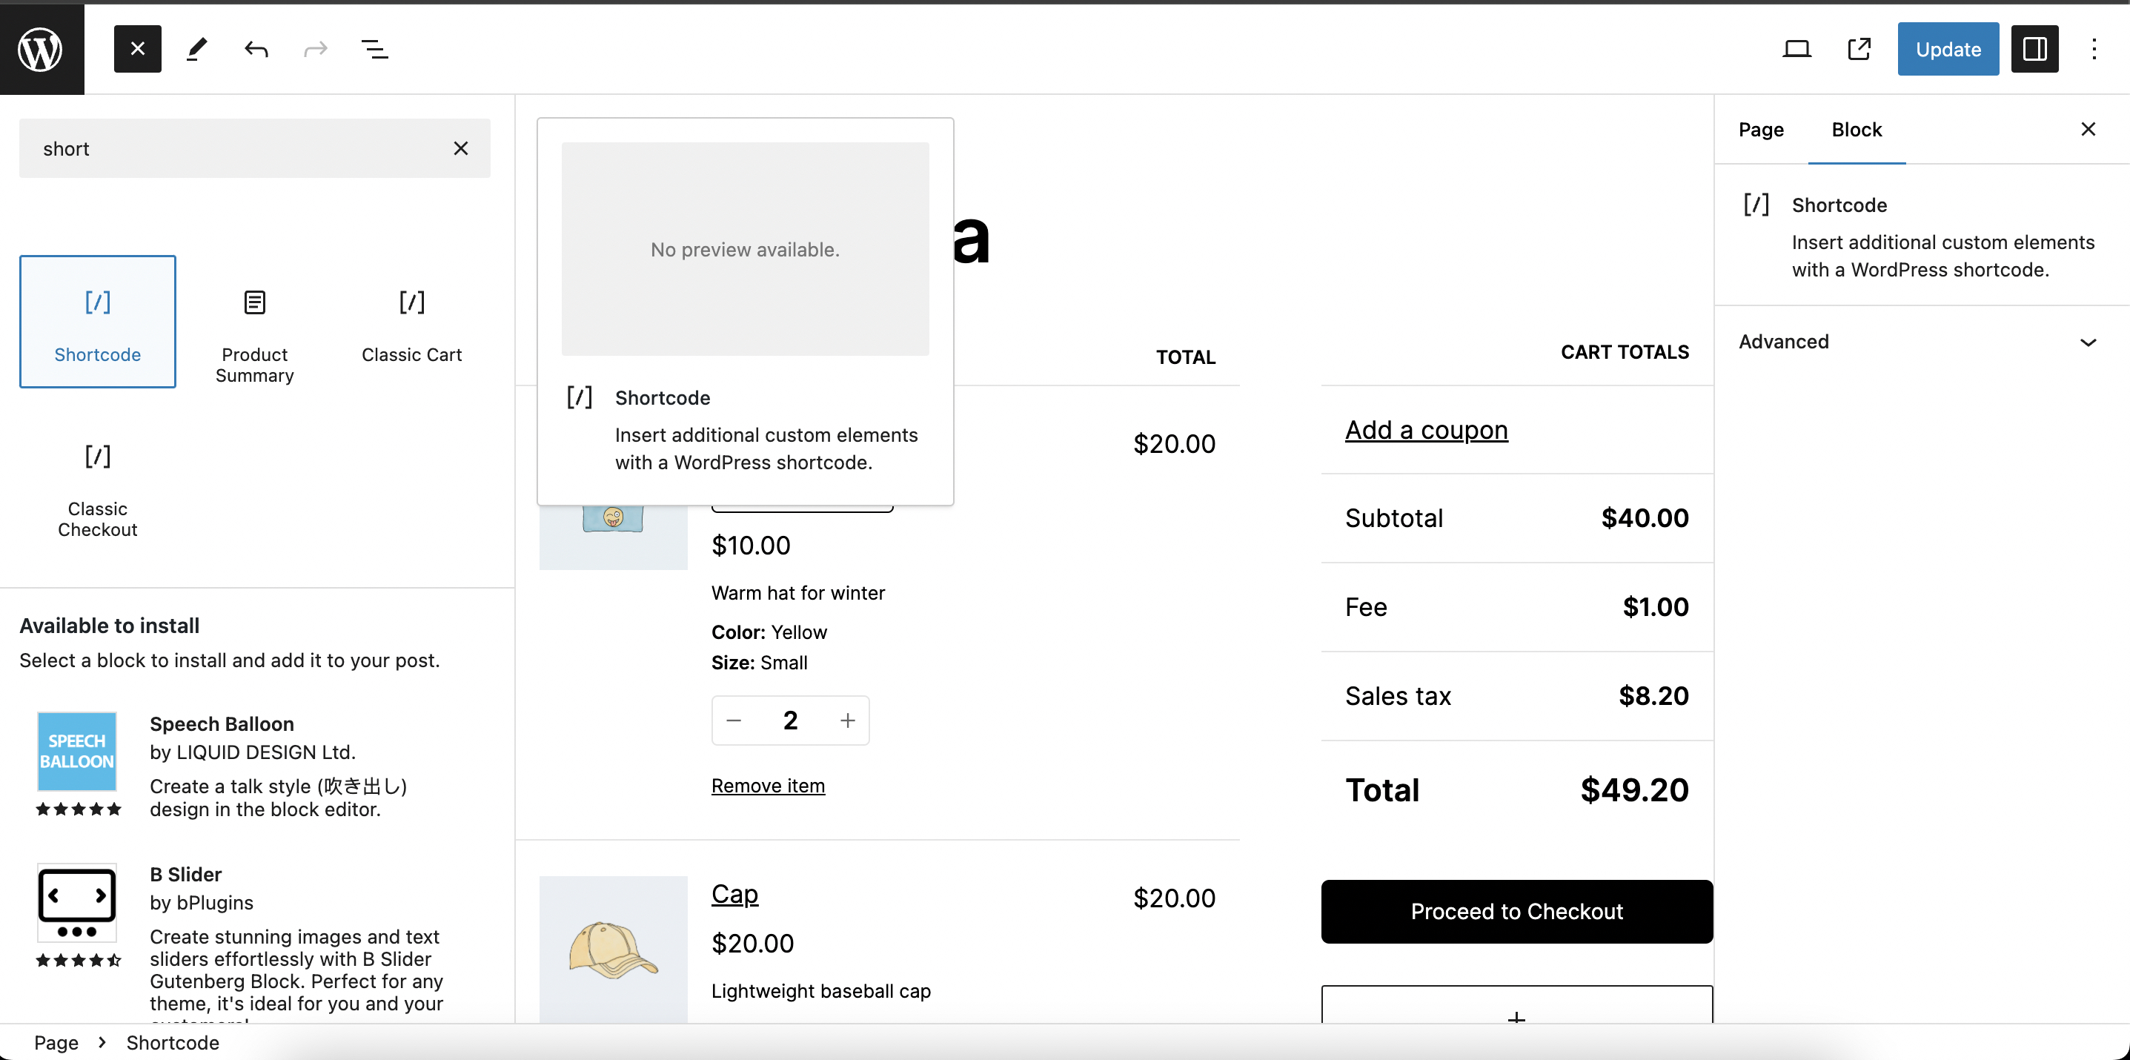Expand the Advanced section
This screenshot has width=2130, height=1060.
[x=1918, y=342]
